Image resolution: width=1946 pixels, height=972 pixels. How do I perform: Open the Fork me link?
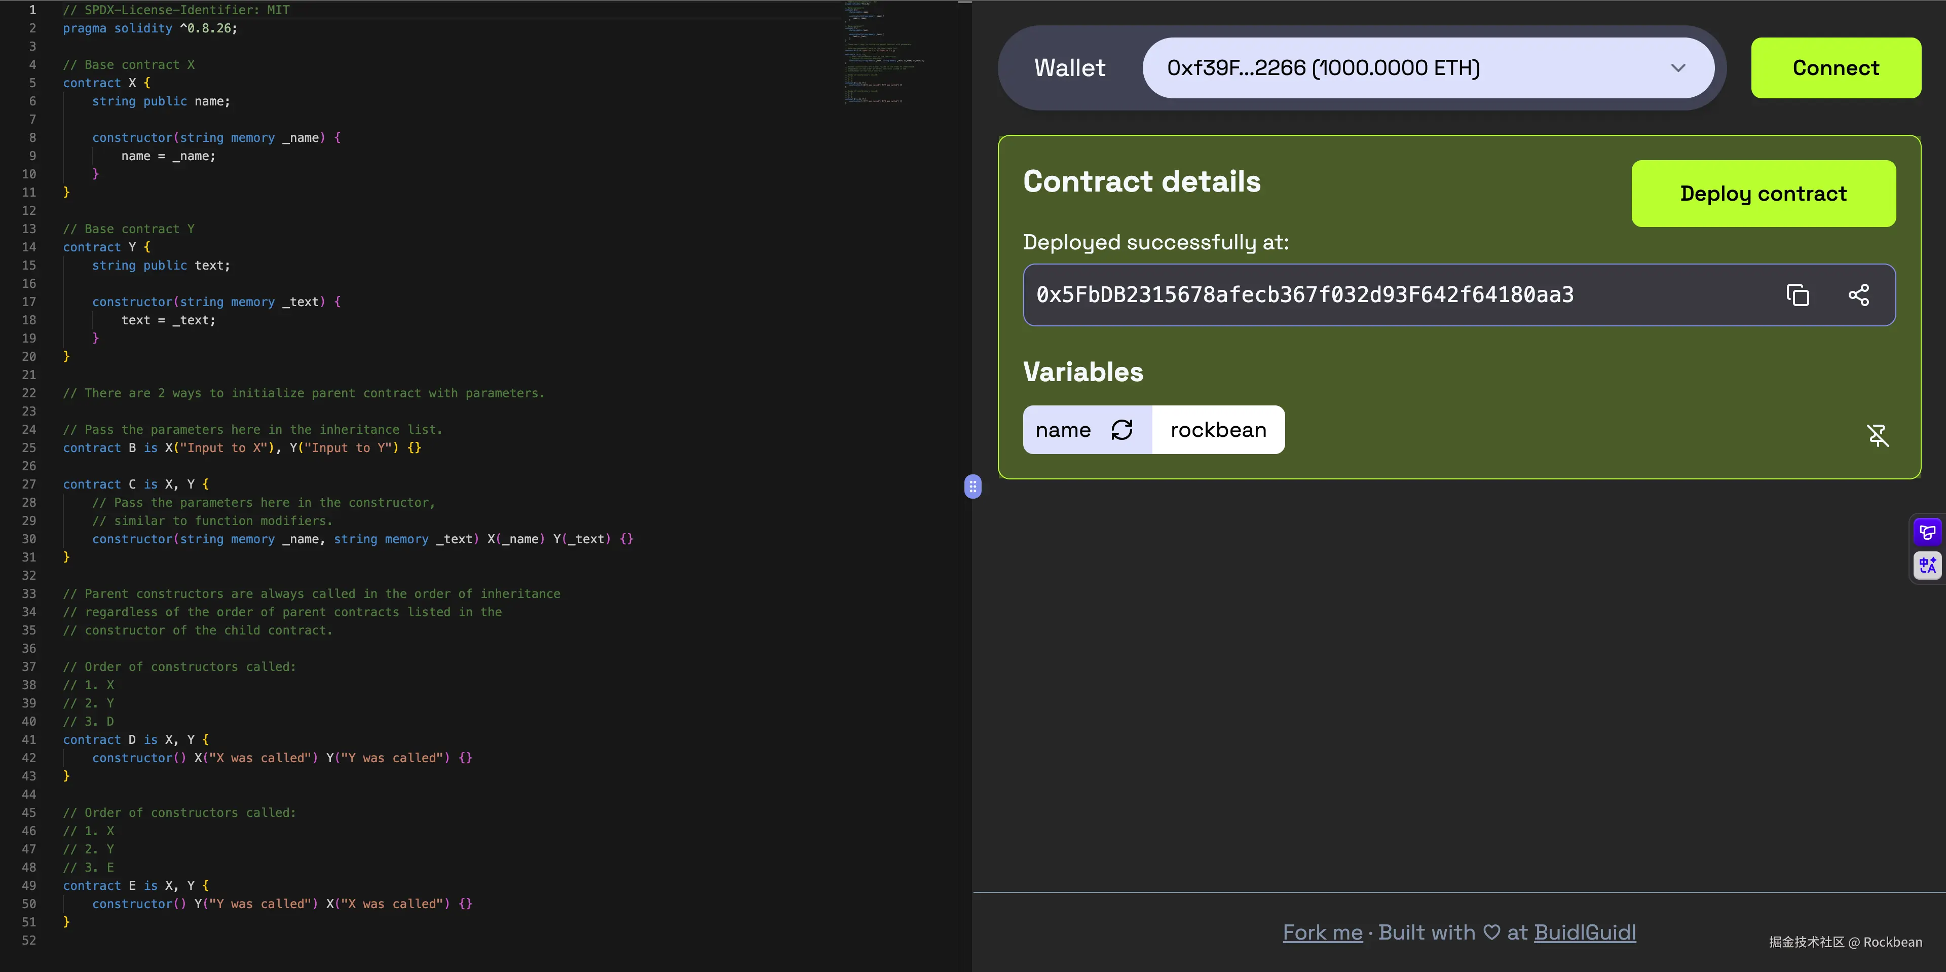[1322, 932]
